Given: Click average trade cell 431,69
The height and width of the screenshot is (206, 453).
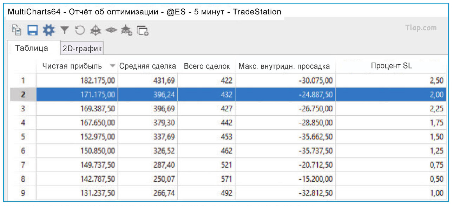Looking at the screenshot, I should 148,81.
